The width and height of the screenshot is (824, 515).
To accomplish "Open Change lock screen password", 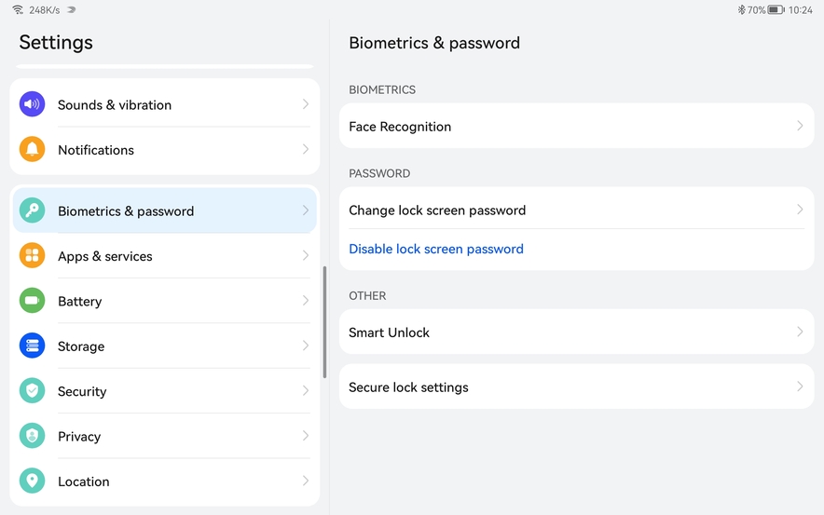I will (437, 210).
